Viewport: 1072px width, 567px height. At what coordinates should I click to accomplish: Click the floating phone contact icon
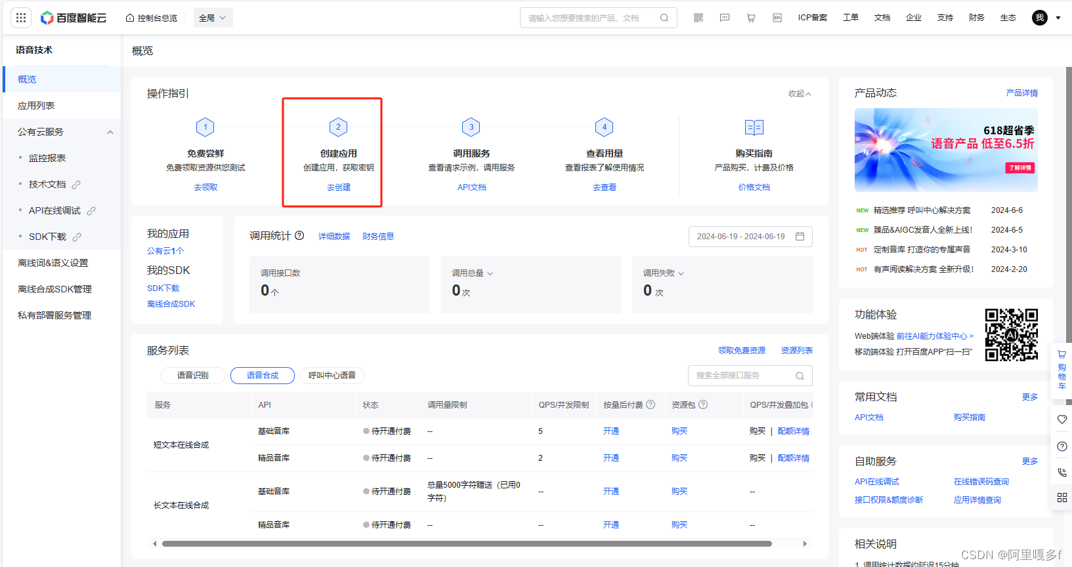pos(1061,472)
